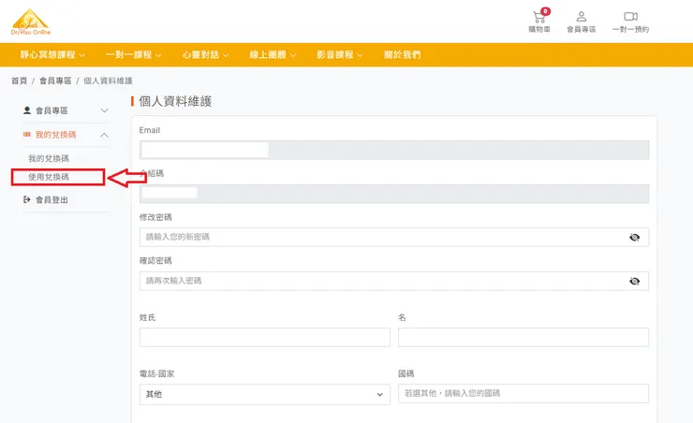693x423 pixels.
Task: Click the logout icon beside 會員登出
Action: [27, 199]
